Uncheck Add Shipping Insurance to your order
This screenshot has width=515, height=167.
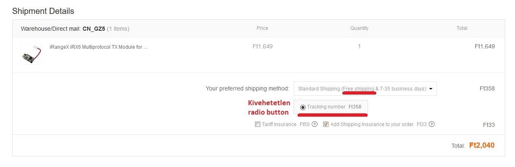(326, 124)
